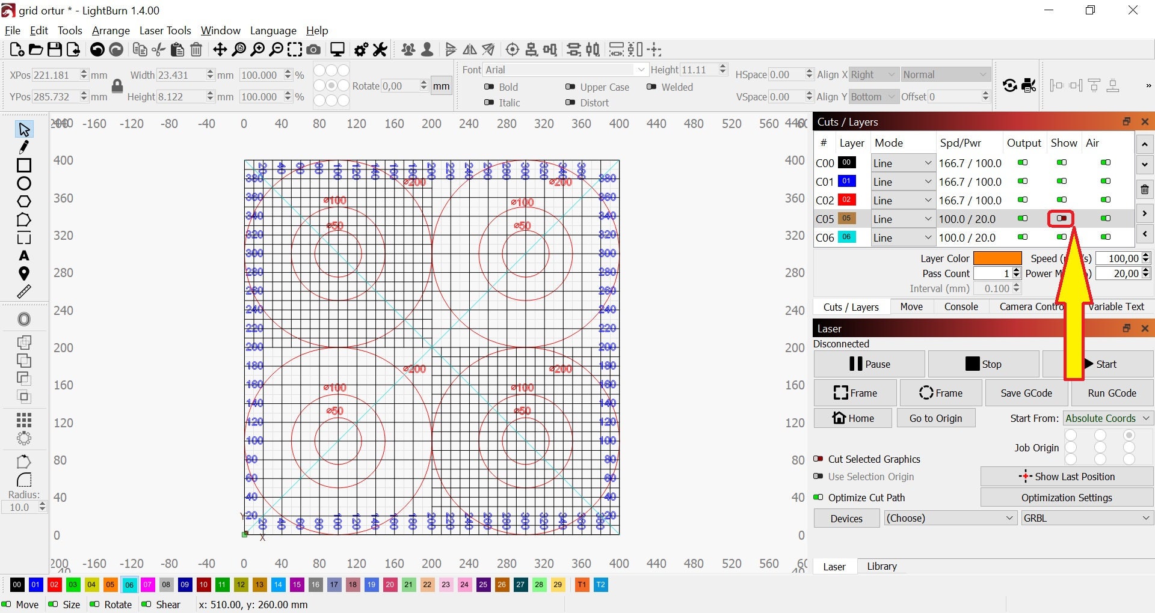Open the Circular Array tool
1155x613 pixels.
click(24, 438)
